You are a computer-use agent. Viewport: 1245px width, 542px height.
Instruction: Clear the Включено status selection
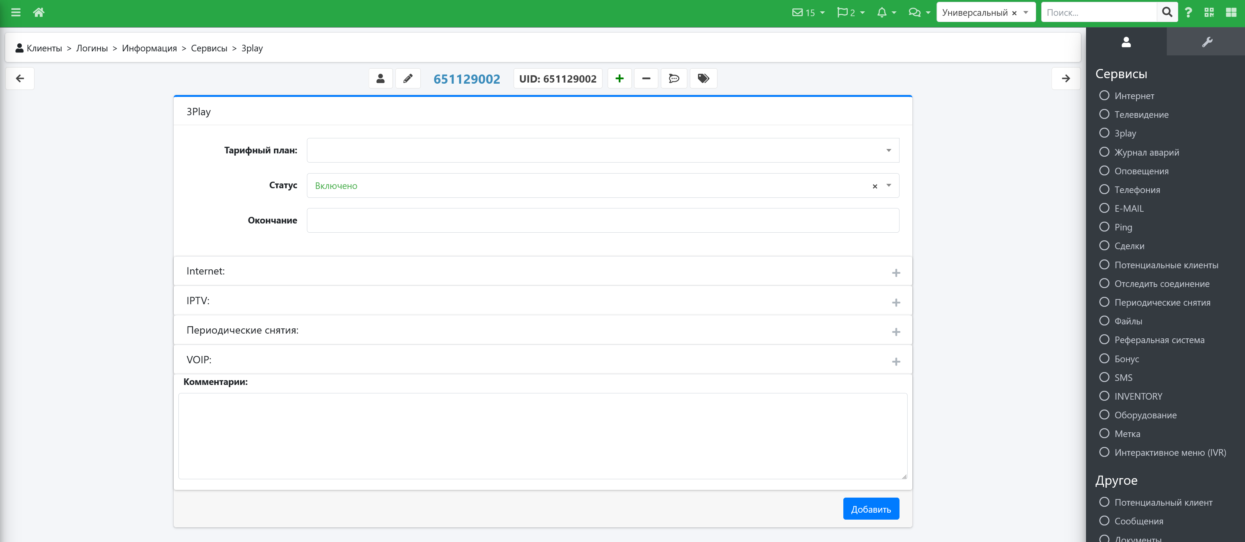click(875, 186)
